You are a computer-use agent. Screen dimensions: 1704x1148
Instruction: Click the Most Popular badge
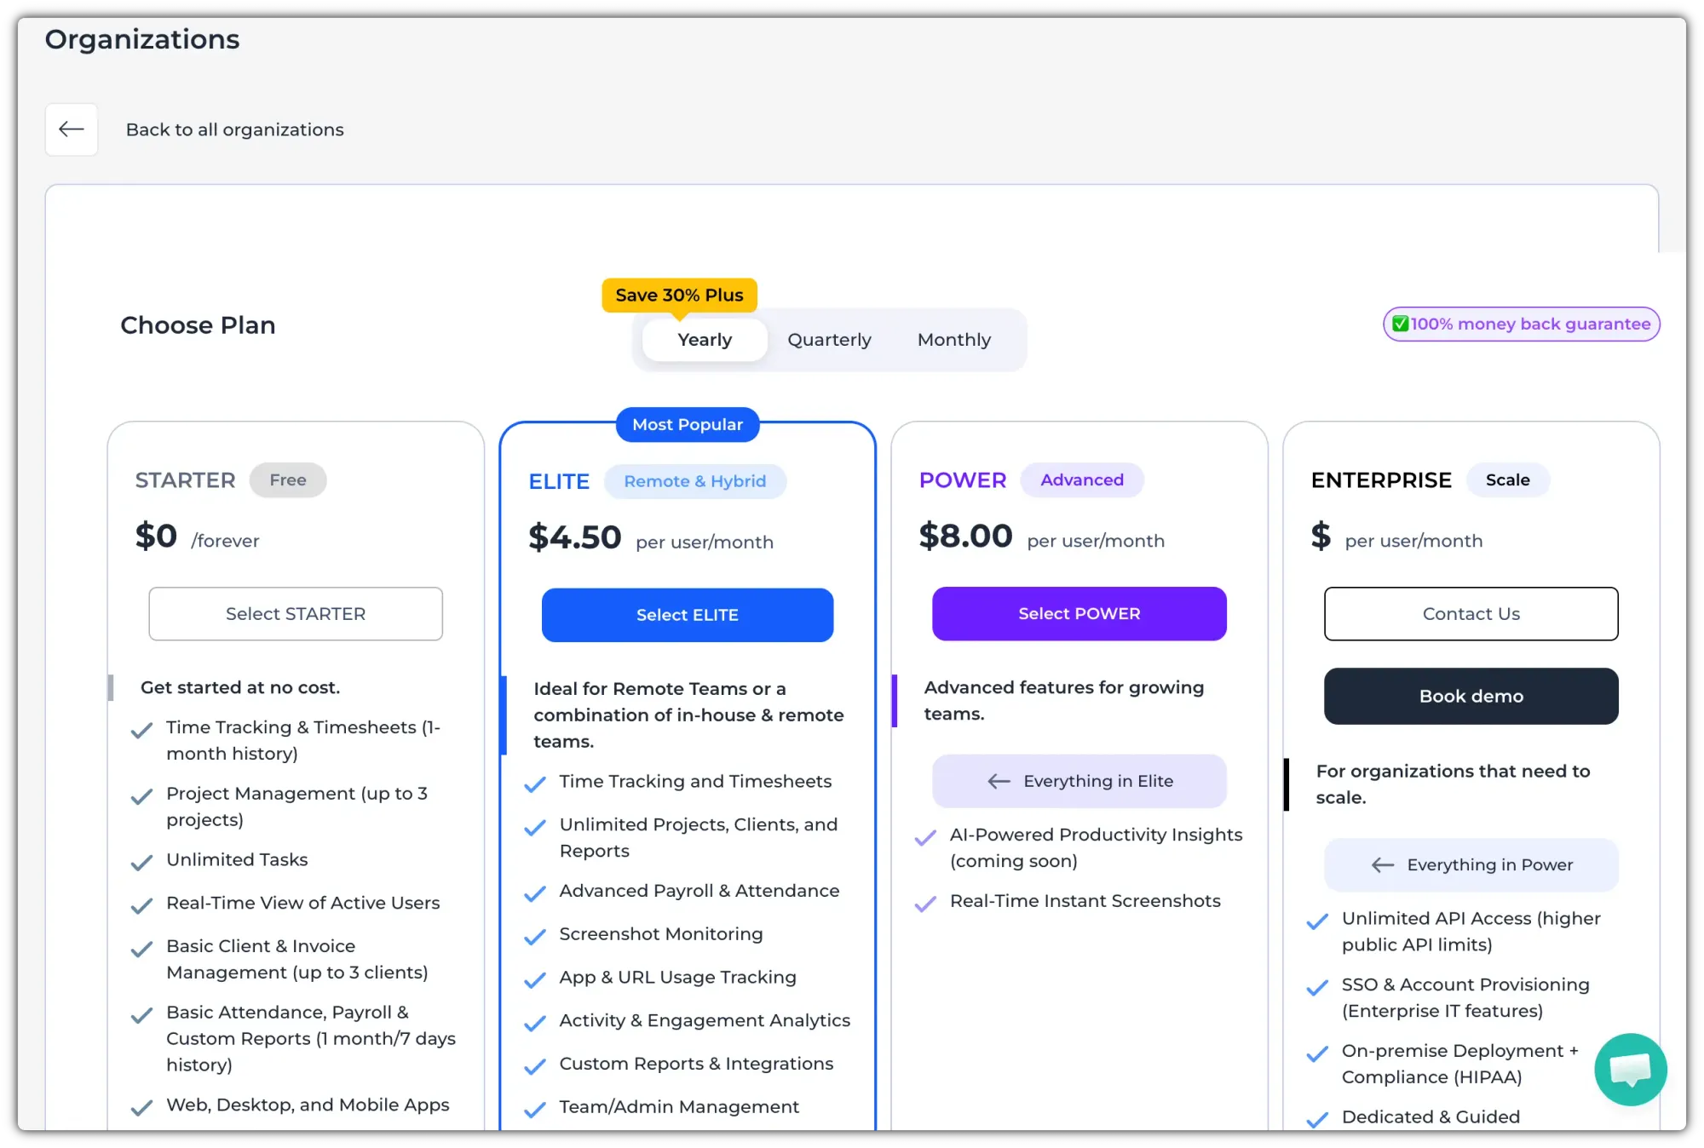click(687, 424)
